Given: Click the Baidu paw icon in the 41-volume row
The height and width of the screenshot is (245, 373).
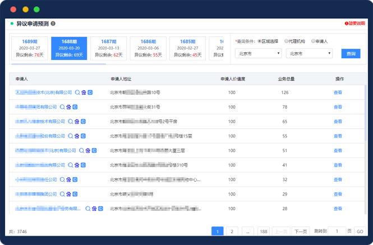Looking at the screenshot, I should point(77,165).
